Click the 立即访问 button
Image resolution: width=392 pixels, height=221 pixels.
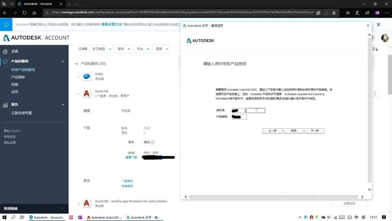coord(349,204)
